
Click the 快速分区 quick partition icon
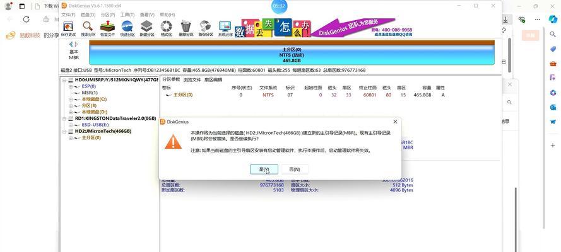pos(127,28)
